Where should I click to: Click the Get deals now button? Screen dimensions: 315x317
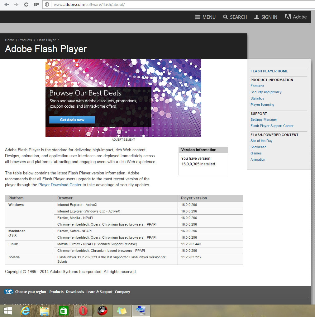coord(72,120)
